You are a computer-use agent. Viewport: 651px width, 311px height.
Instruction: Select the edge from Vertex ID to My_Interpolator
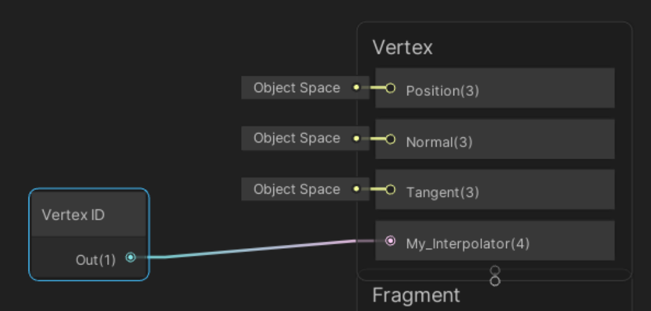260,249
